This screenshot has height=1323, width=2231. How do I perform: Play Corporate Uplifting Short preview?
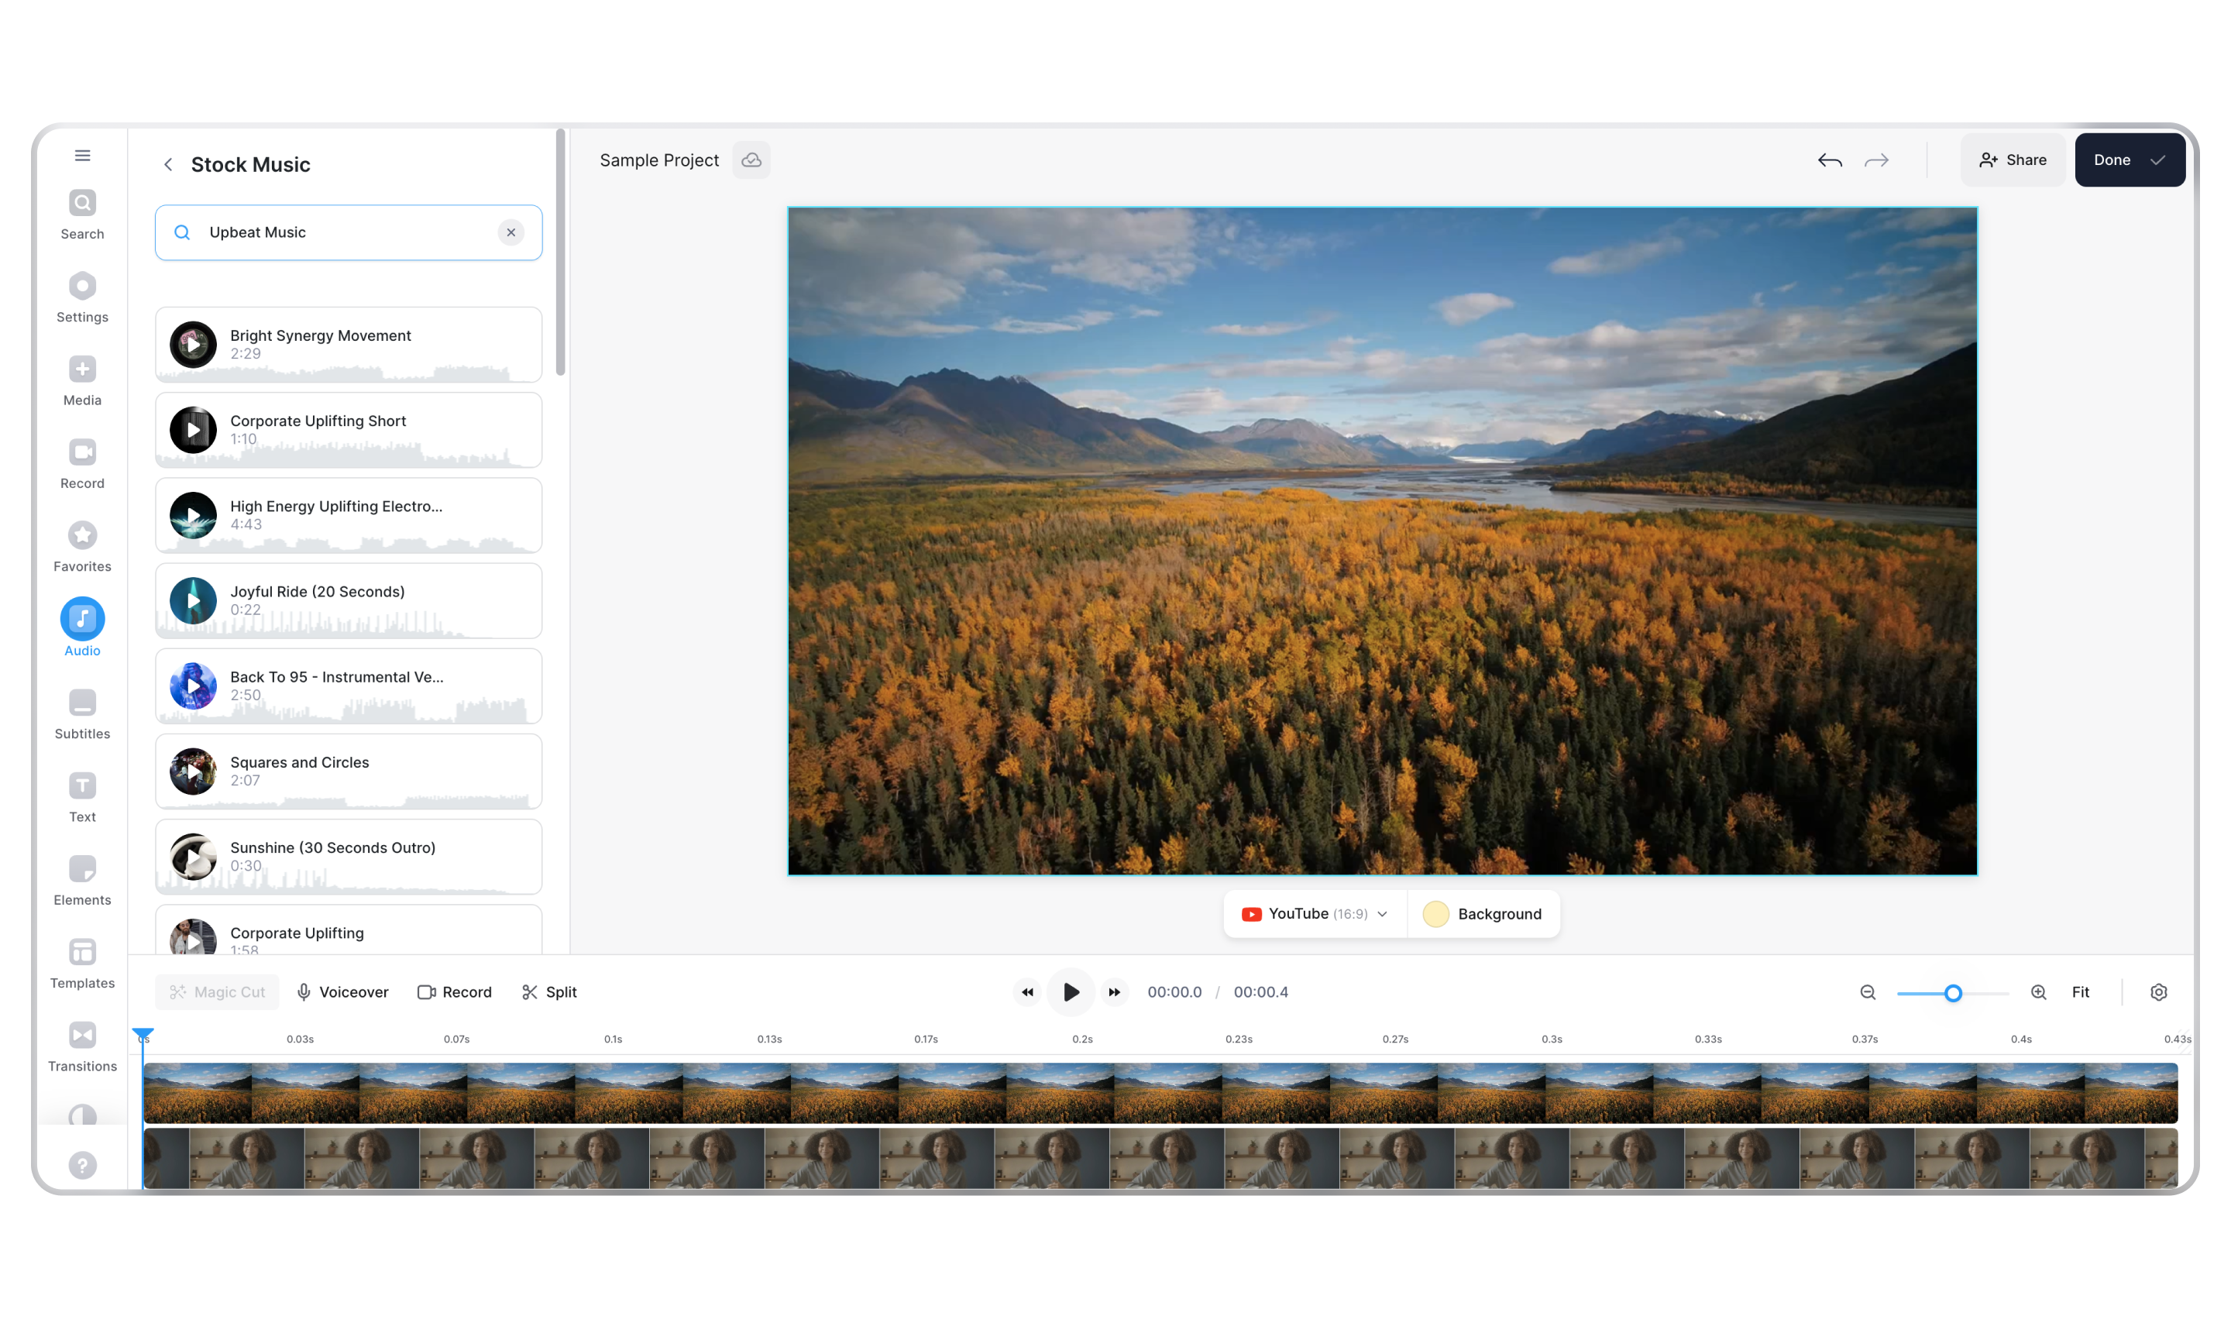pos(193,430)
